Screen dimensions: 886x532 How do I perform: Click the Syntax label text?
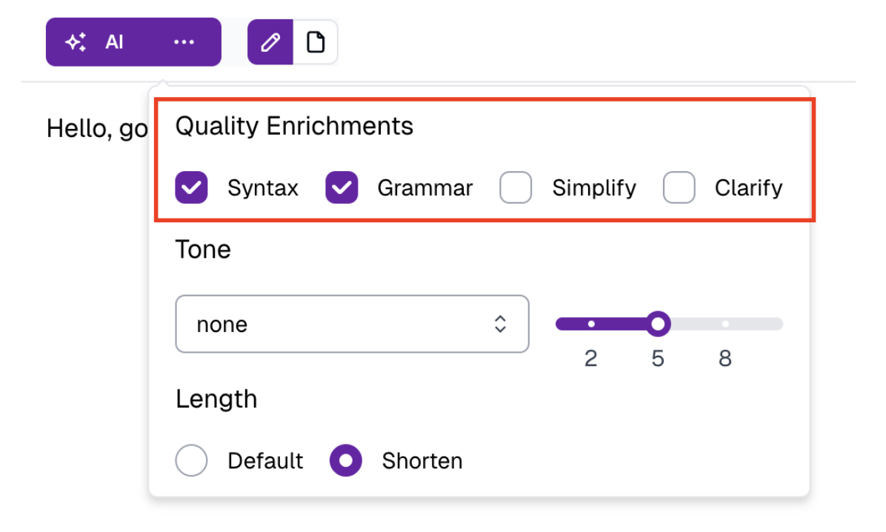[x=263, y=188]
